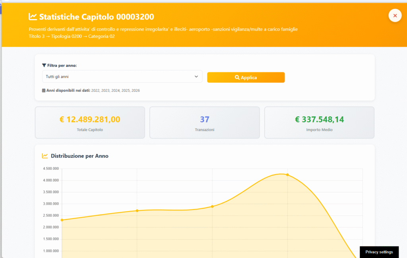Select the Totale Capitolo amount card
The width and height of the screenshot is (407, 258).
click(90, 122)
